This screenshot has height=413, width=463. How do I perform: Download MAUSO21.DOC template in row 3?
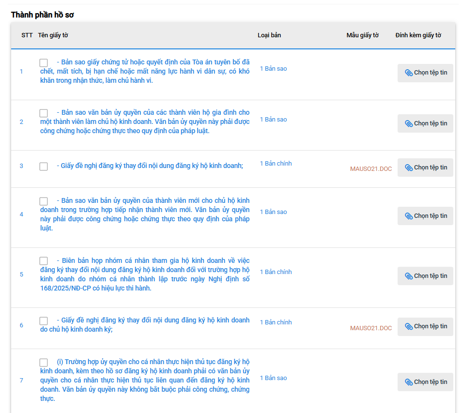[370, 169]
